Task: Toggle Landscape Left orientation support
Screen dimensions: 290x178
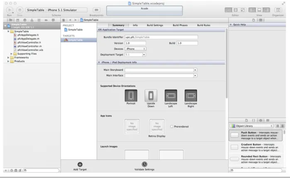Action: (171, 95)
